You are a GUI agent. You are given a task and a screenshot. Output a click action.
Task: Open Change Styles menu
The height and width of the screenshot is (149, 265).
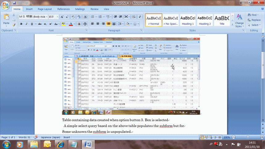point(239,21)
